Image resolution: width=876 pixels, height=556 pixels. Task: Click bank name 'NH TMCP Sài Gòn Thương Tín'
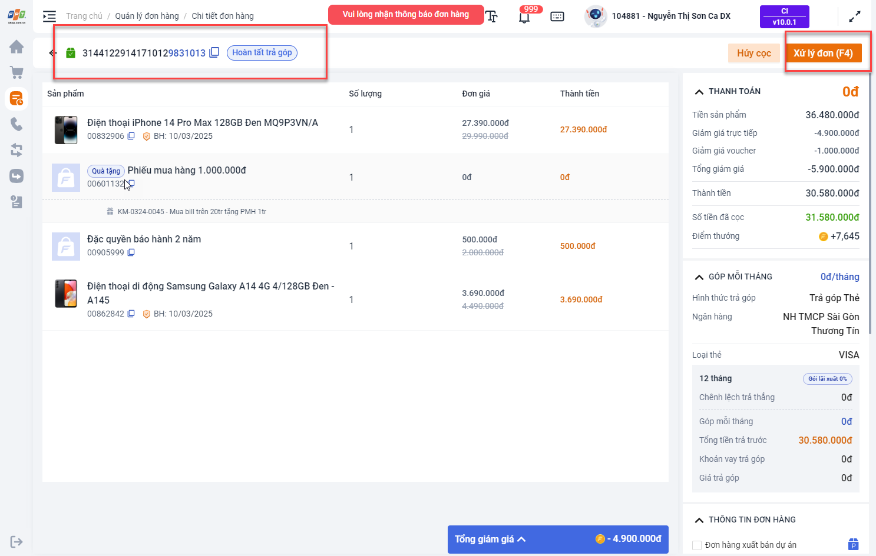(x=821, y=324)
